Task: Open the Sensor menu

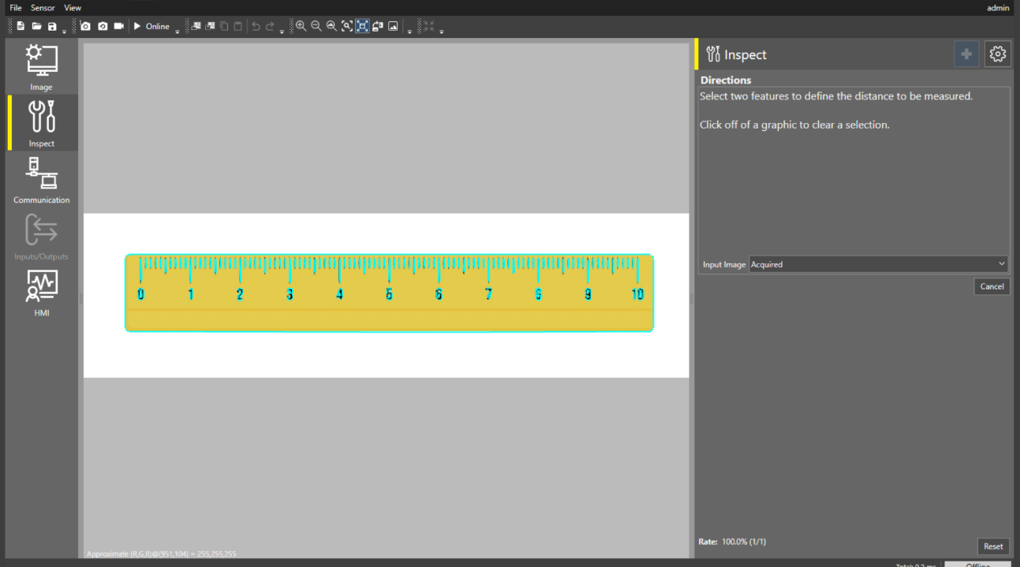Action: [x=43, y=7]
